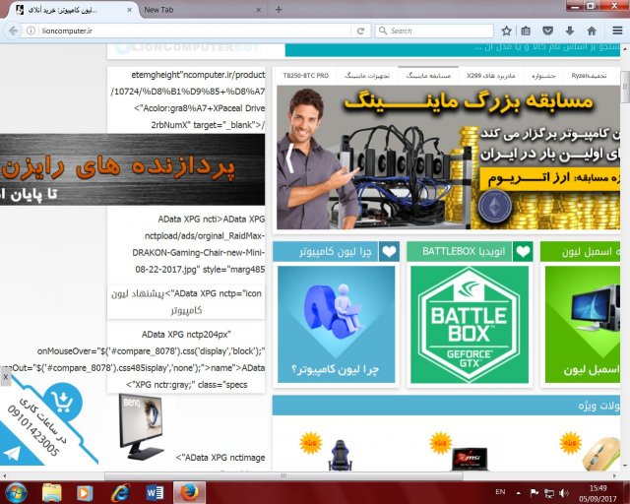Open the Firefox downloads arrow
Screen dimensions: 630x504
571,31
